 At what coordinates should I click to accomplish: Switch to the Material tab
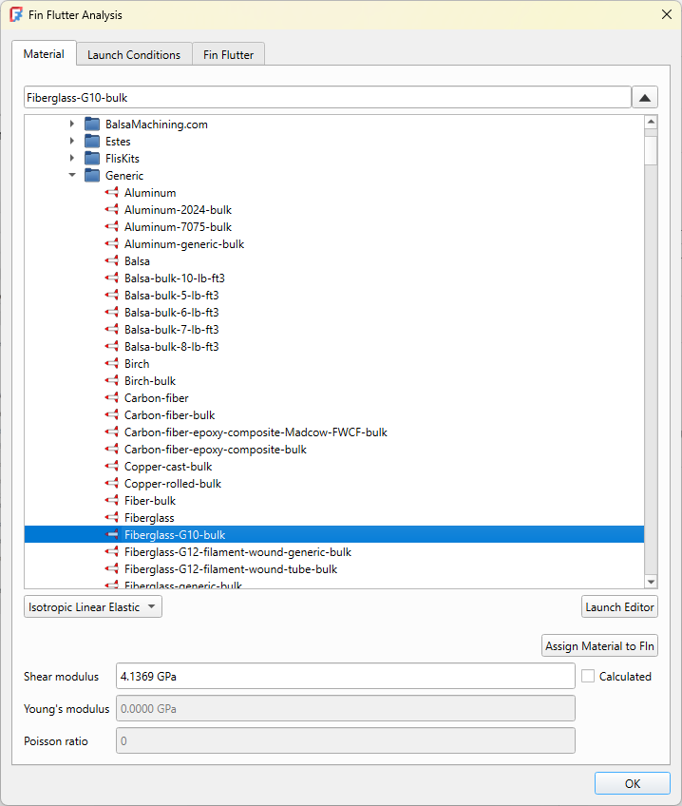[44, 54]
